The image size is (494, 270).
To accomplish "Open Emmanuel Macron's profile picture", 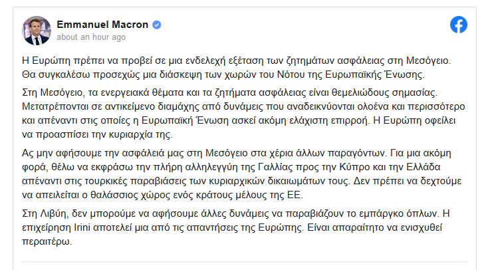I will pos(37,31).
